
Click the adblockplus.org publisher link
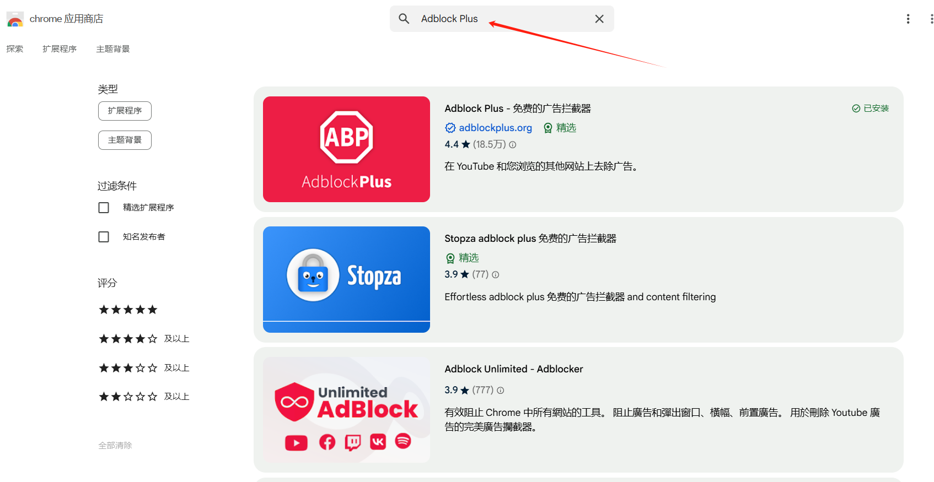pos(495,128)
